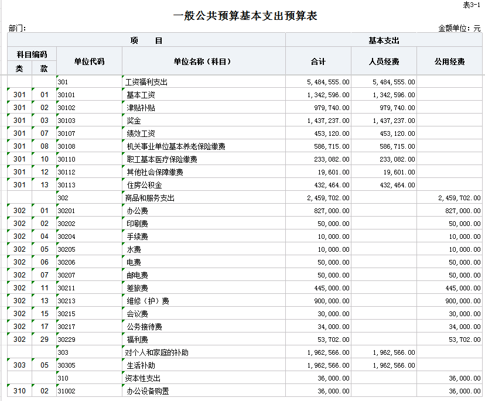The image size is (485, 401).
Task: Select the 表3-1 label
Action: pos(472,5)
